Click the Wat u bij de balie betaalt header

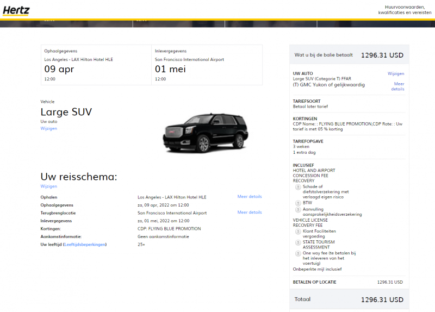[x=349, y=55]
